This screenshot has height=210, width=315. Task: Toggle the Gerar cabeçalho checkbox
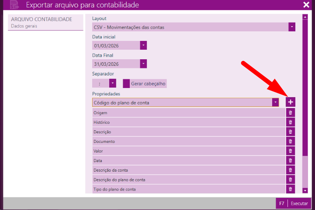click(126, 83)
